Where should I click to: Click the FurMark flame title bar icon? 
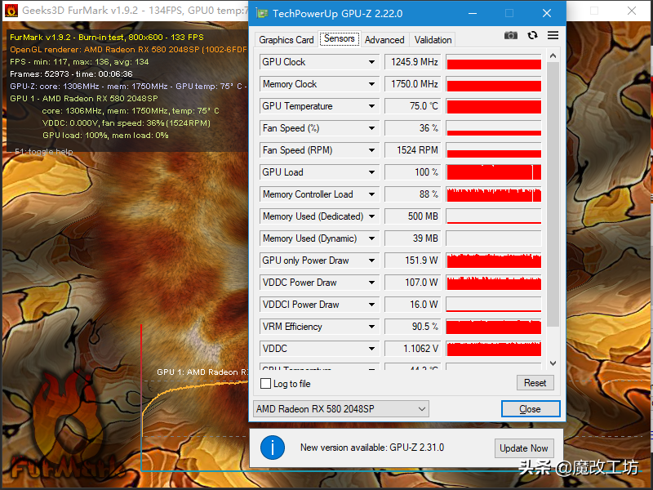[11, 11]
